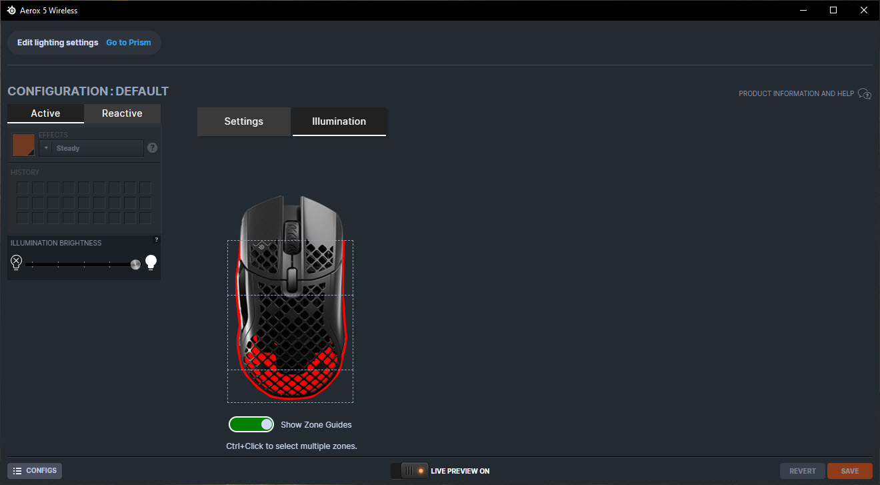Expand the orange color swatch picker
880x485 pixels.
coord(23,145)
